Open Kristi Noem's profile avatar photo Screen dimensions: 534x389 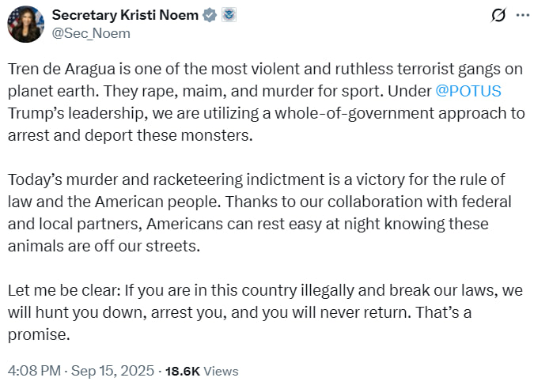pos(26,25)
